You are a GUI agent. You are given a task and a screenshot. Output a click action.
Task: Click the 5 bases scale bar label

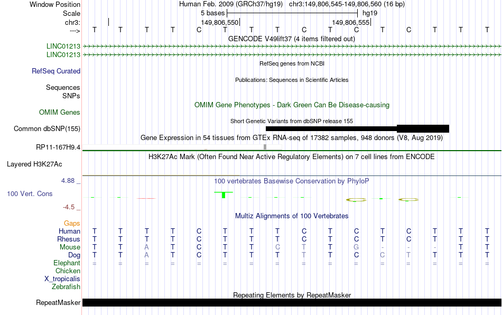click(212, 13)
